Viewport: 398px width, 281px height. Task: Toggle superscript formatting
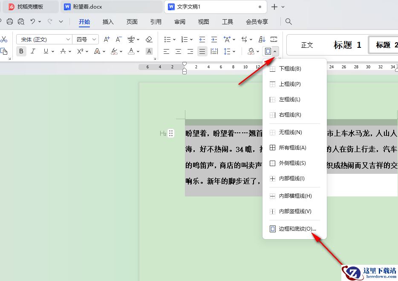(80, 51)
